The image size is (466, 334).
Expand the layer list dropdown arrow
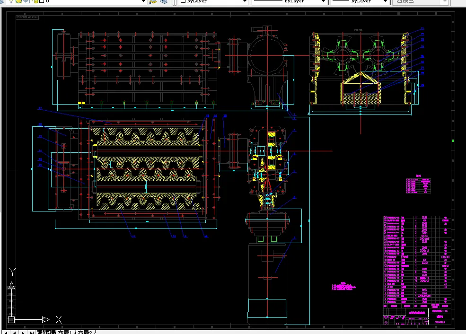(x=143, y=1)
